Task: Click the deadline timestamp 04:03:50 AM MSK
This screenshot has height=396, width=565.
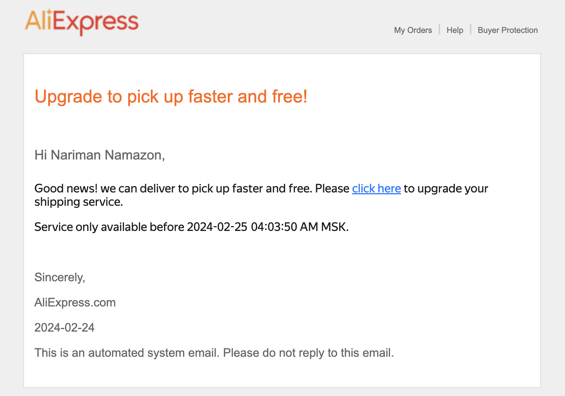Action: [x=300, y=227]
